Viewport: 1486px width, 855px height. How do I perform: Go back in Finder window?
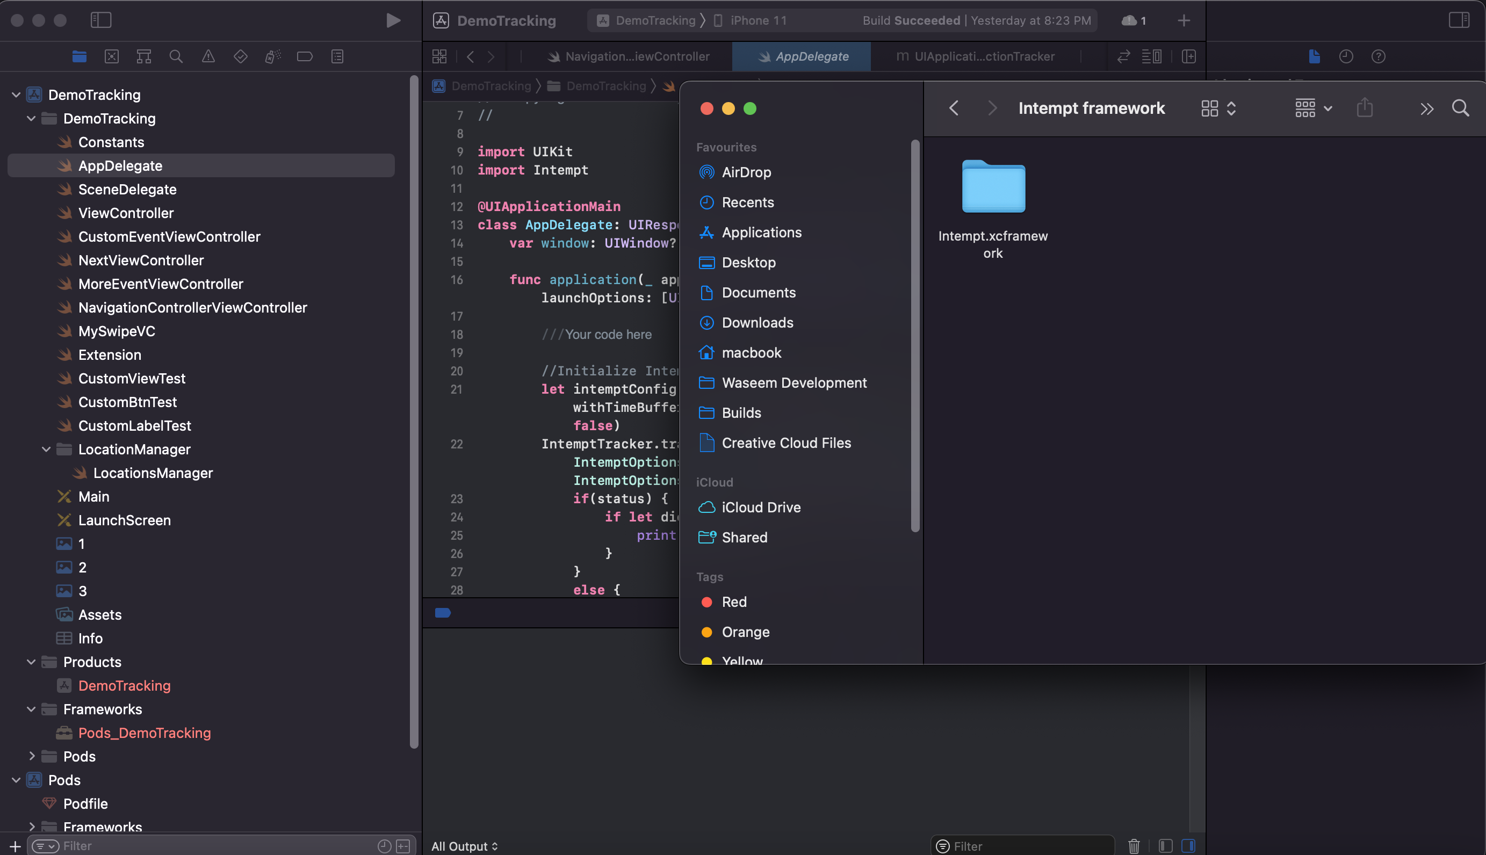pos(955,108)
